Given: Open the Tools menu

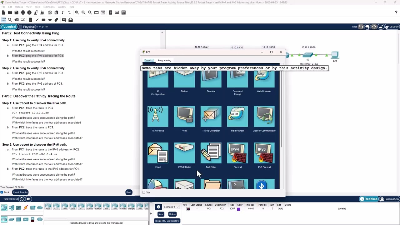Looking at the screenshot, I should tap(37, 7).
